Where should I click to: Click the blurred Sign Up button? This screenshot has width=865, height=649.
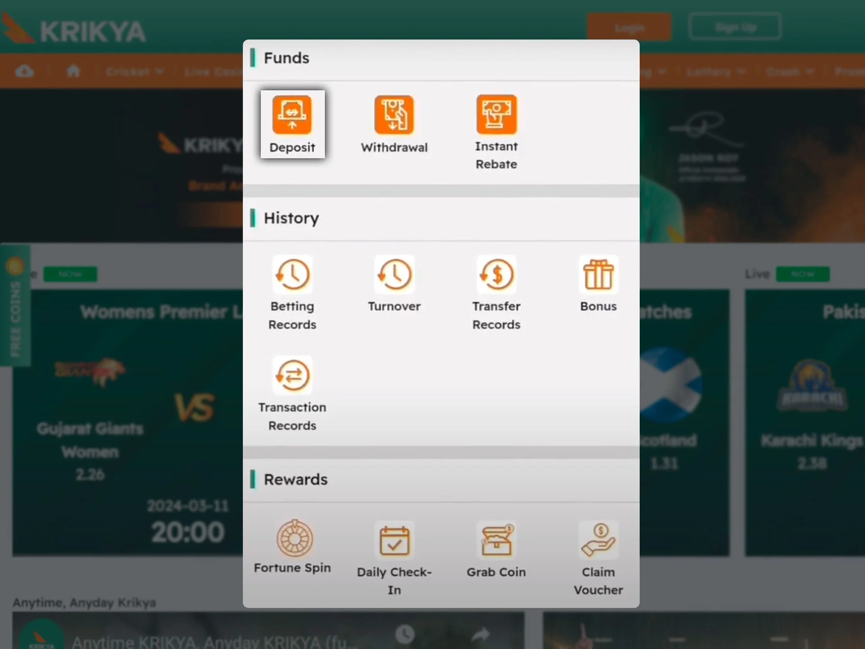tap(735, 27)
